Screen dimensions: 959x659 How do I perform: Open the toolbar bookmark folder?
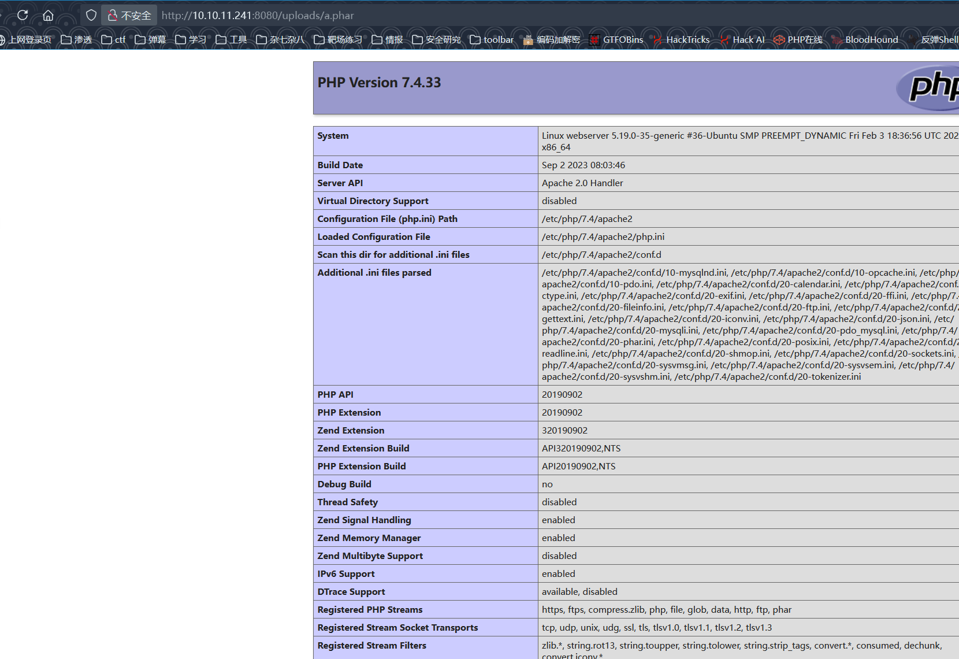(x=492, y=39)
